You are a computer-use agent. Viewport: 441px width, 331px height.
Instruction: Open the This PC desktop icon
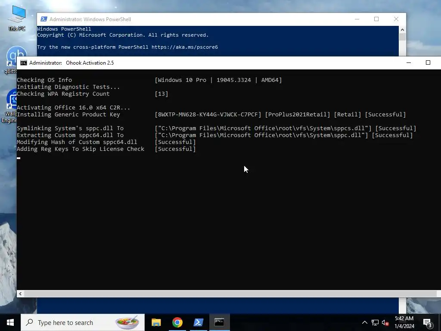[x=17, y=17]
